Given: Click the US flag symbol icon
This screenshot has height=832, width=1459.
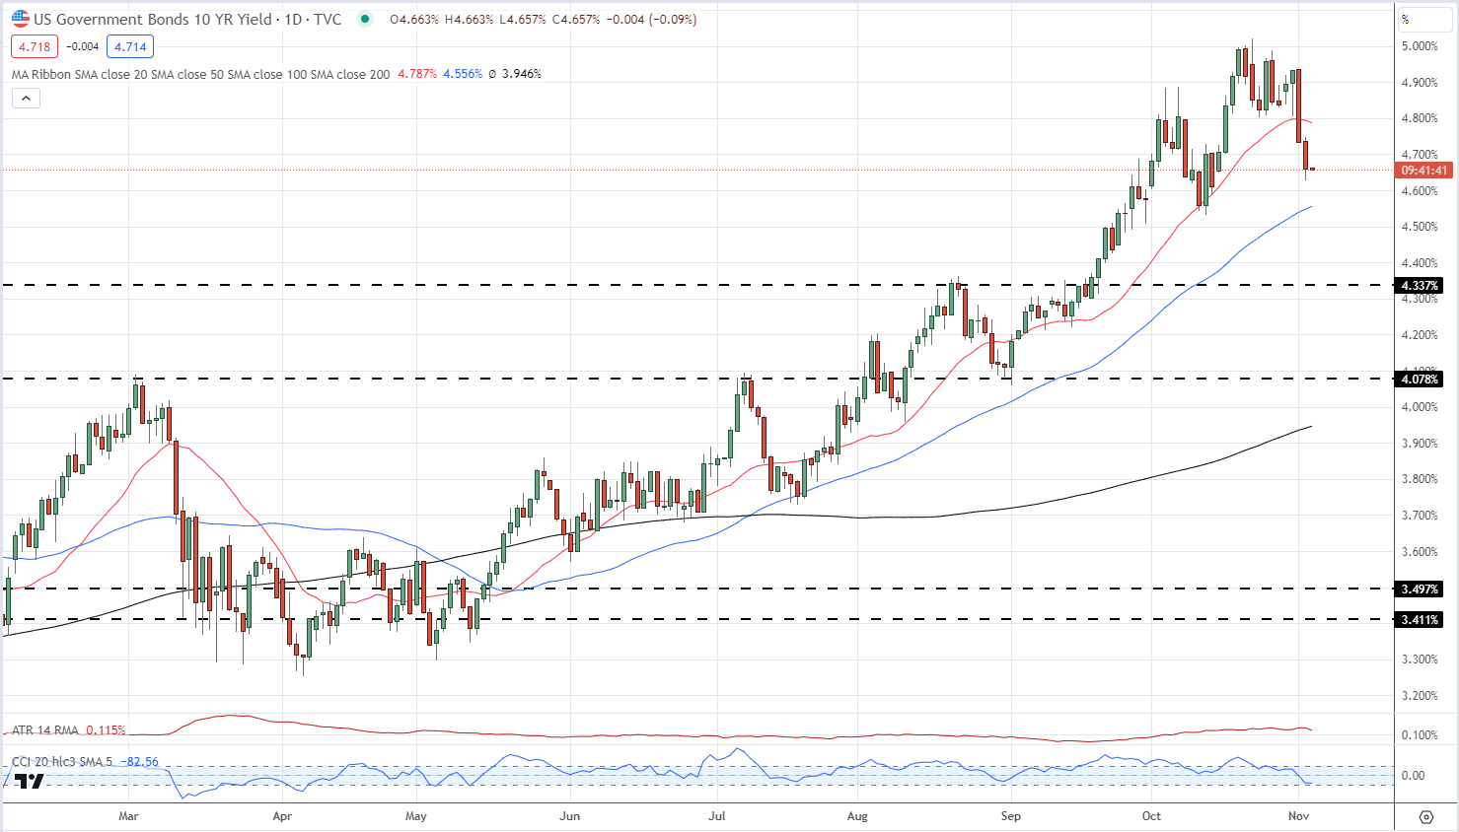Looking at the screenshot, I should click(x=21, y=19).
